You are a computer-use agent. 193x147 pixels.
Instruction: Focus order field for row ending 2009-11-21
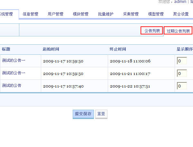[x=181, y=73]
